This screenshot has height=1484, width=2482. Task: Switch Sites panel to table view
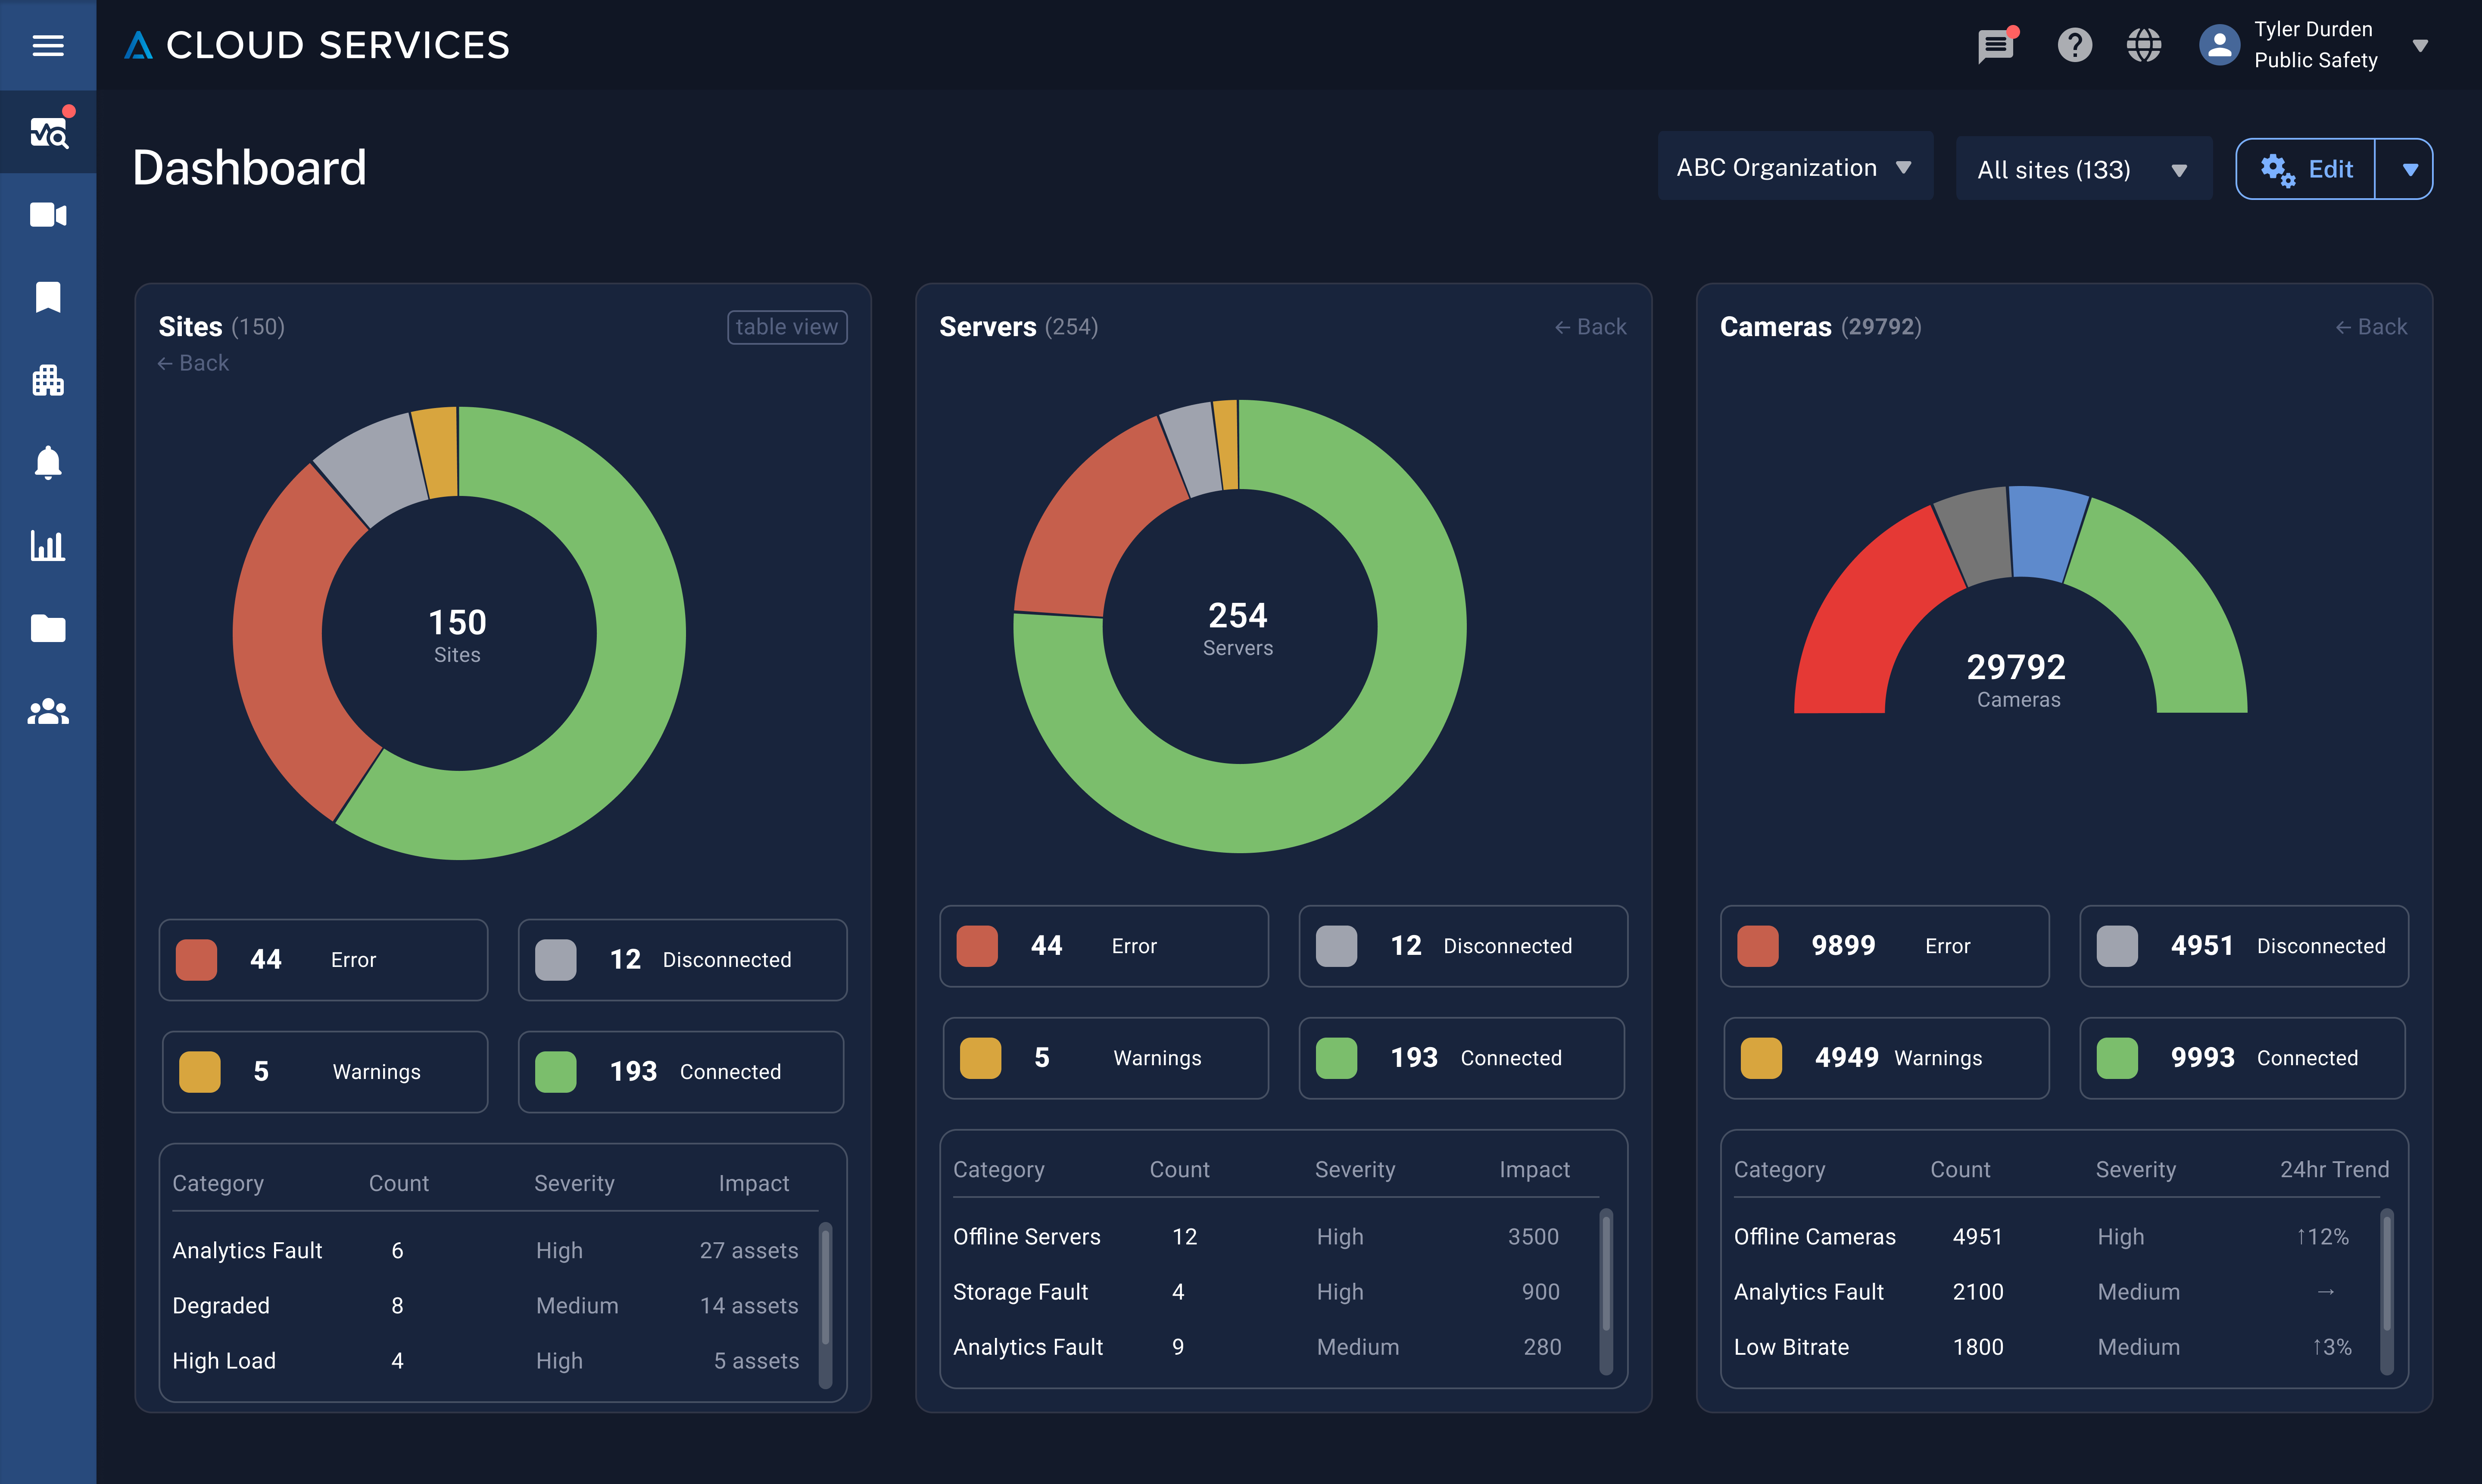point(787,326)
